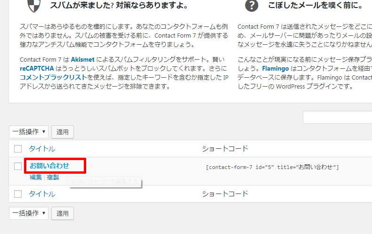Click 編集 under the お問い合わせ form

(36, 177)
